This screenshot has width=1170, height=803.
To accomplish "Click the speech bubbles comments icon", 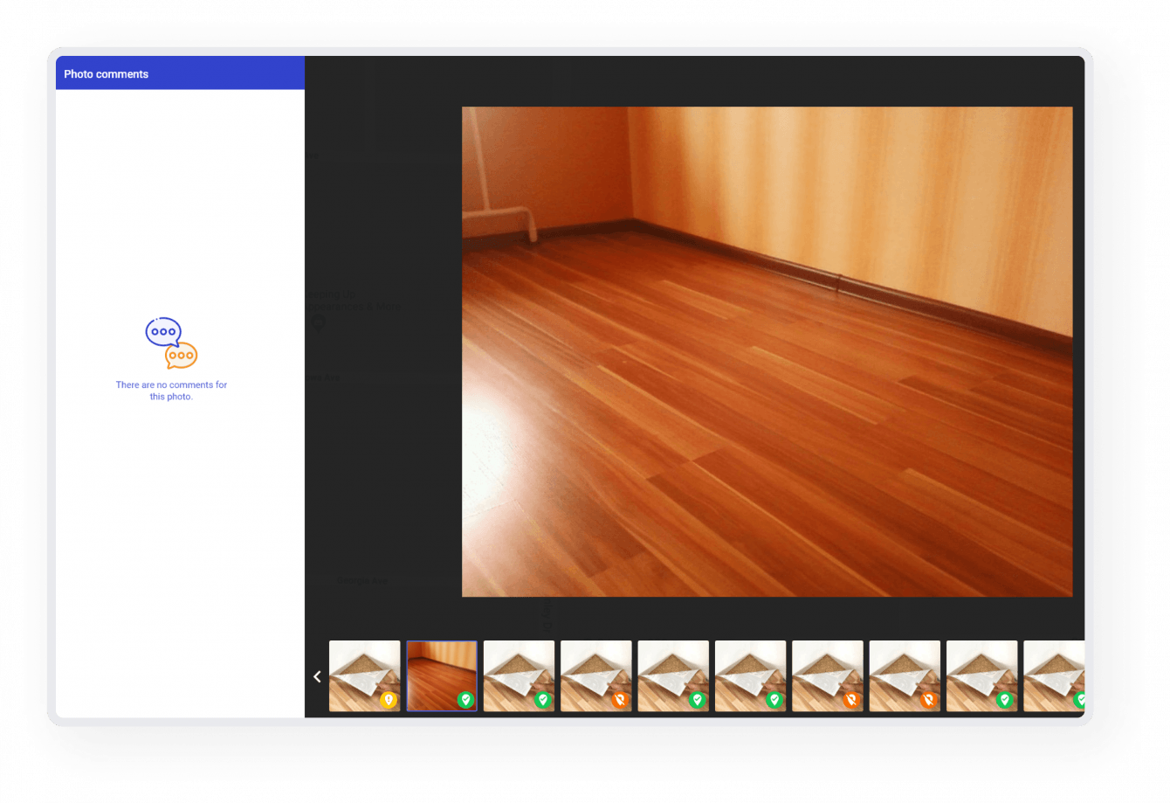I will click(x=171, y=343).
